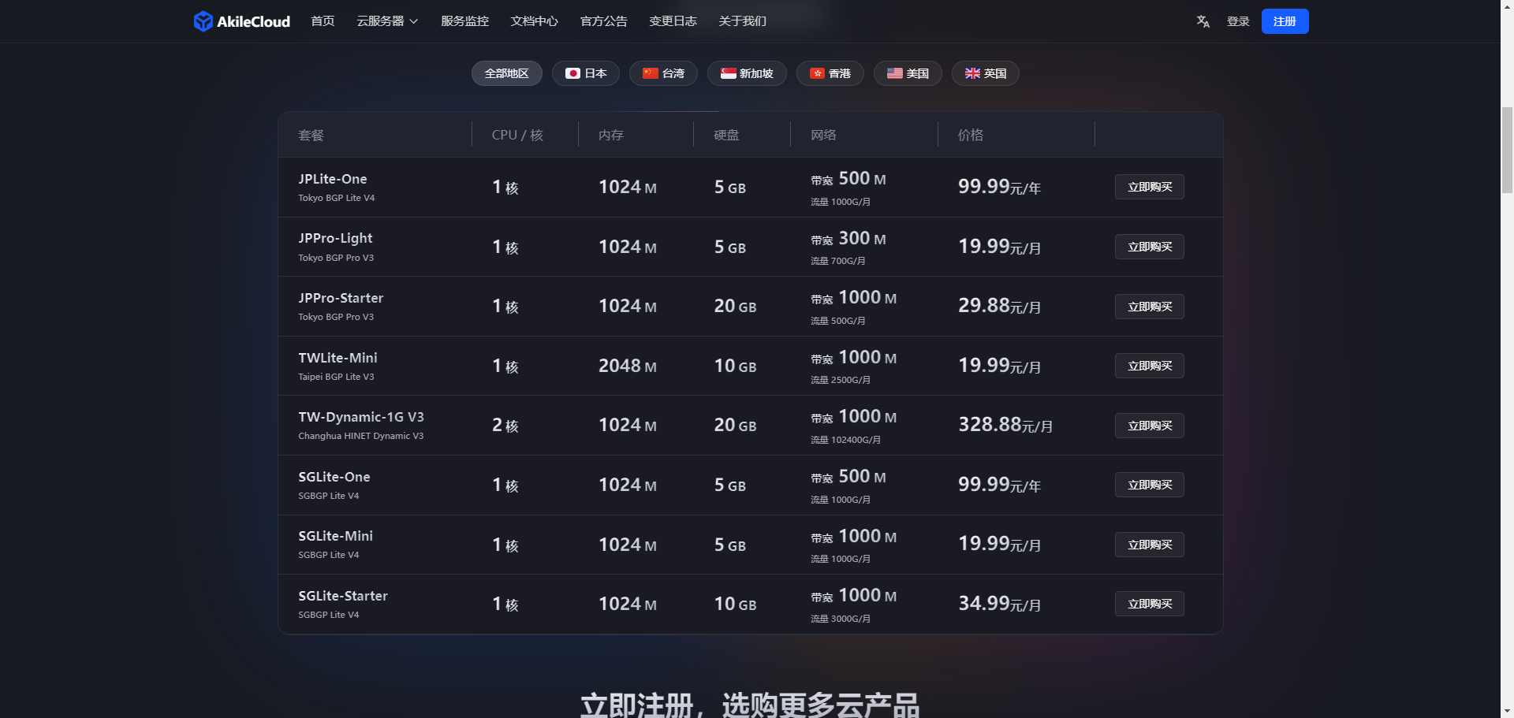1514x718 pixels.
Task: Filter plans by 美国 region
Action: (908, 73)
